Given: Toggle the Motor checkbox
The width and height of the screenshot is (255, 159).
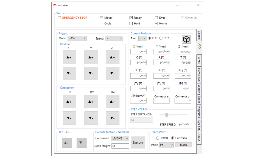Looking at the screenshot, I should [x=101, y=18].
